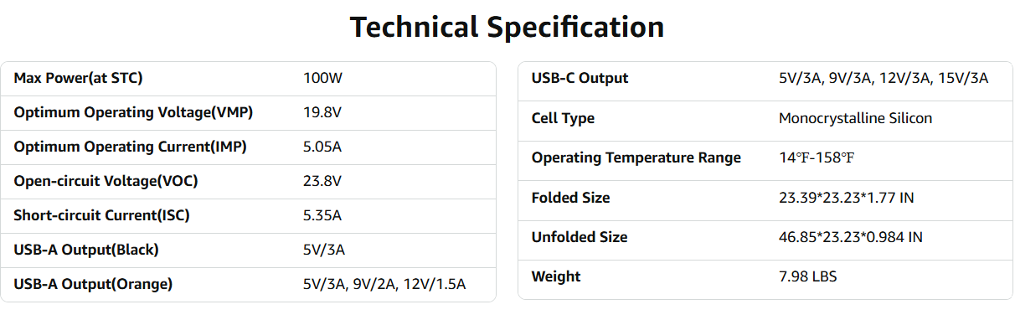The image size is (1015, 320).
Task: Click the USB-A Output(Orange) label
Action: pos(93,284)
